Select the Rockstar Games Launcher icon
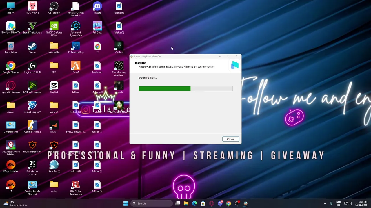The width and height of the screenshot is (371, 208). [x=76, y=10]
